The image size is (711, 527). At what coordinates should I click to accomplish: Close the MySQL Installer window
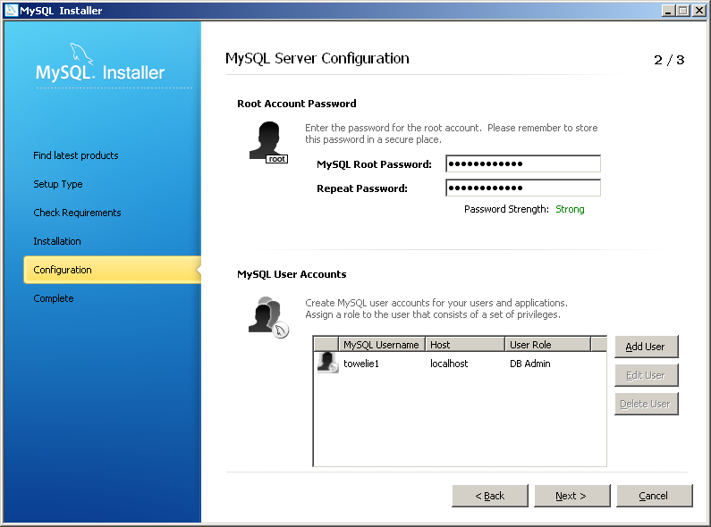698,11
